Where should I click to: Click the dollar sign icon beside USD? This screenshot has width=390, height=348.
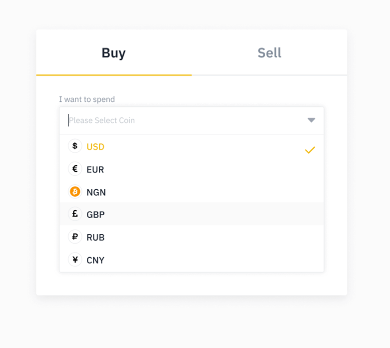(75, 146)
